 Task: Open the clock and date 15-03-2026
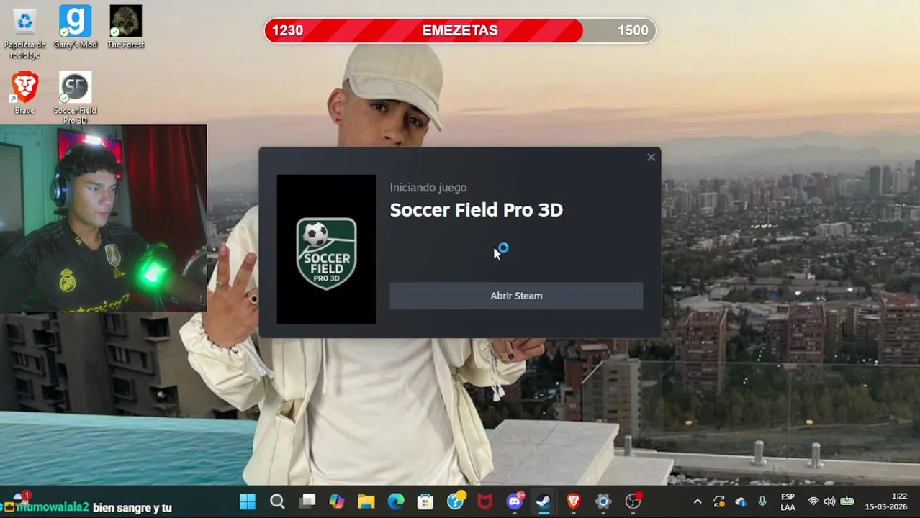[x=886, y=501]
